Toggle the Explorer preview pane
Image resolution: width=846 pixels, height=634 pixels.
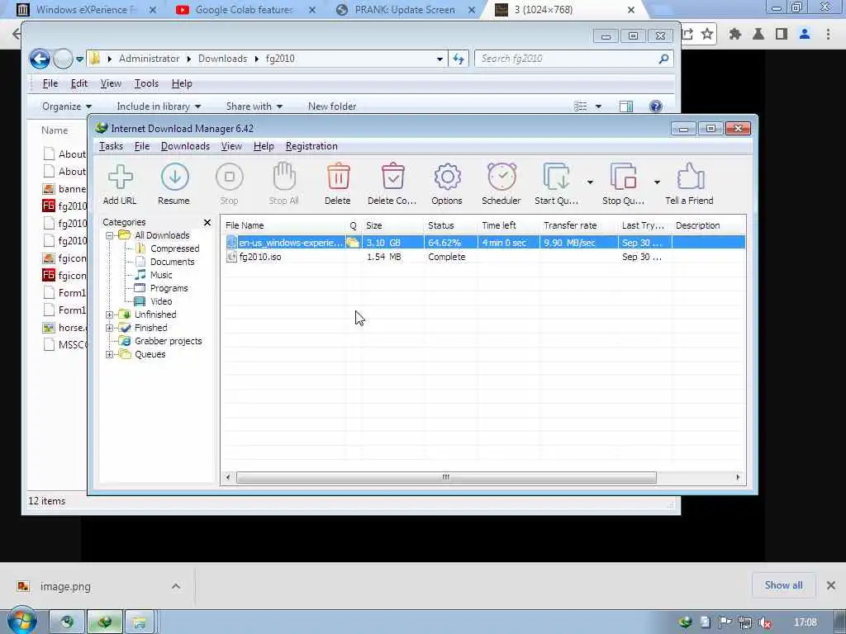[626, 106]
